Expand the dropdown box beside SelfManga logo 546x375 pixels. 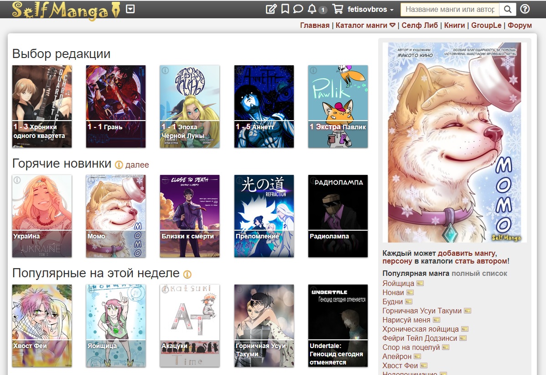(x=130, y=9)
